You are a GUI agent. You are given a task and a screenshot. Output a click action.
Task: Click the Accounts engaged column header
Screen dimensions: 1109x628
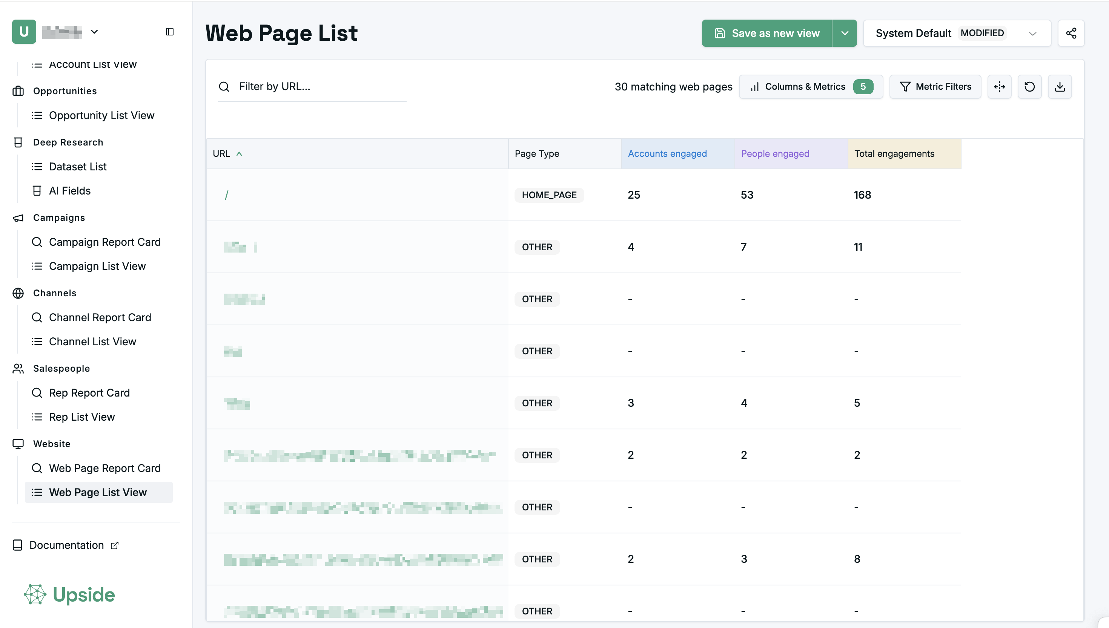pos(667,154)
